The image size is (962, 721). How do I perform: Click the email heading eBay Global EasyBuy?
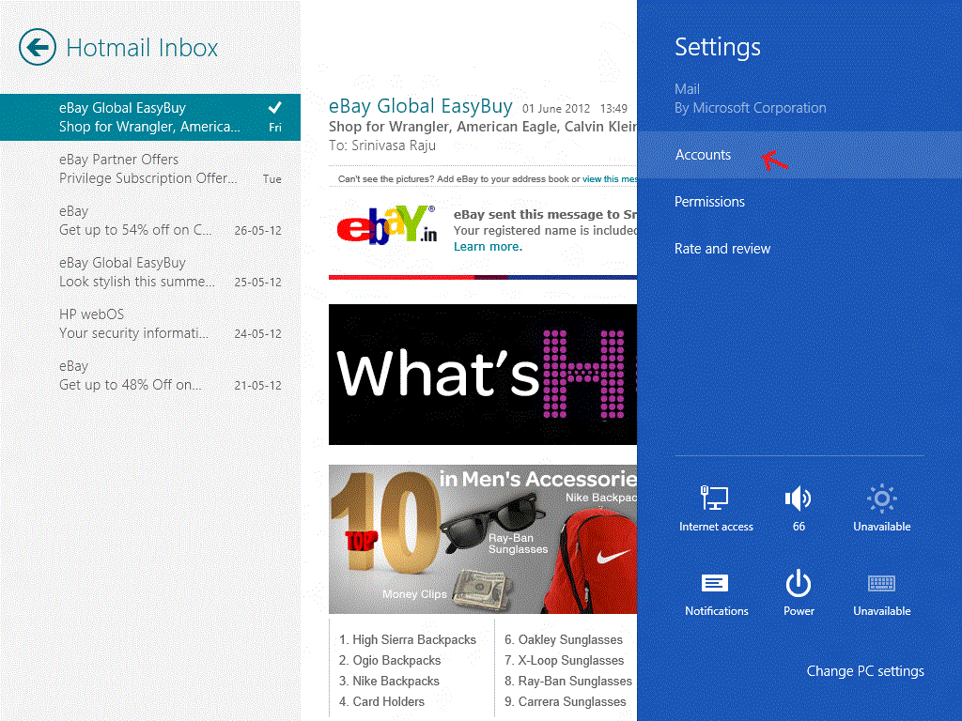[x=420, y=106]
